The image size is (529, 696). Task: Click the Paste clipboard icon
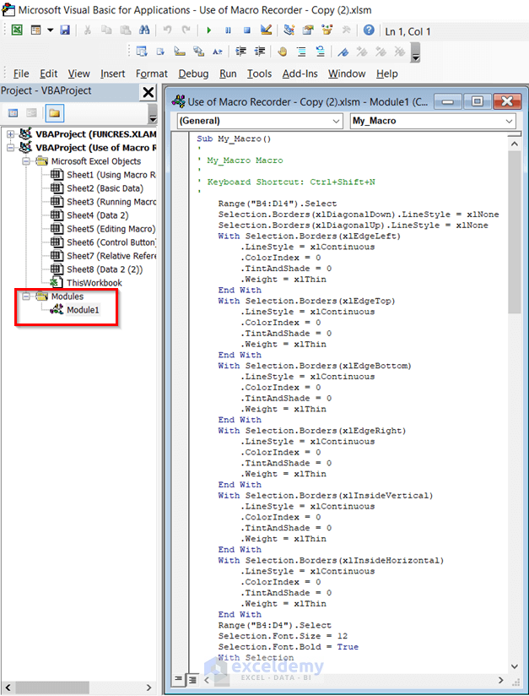pos(126,30)
